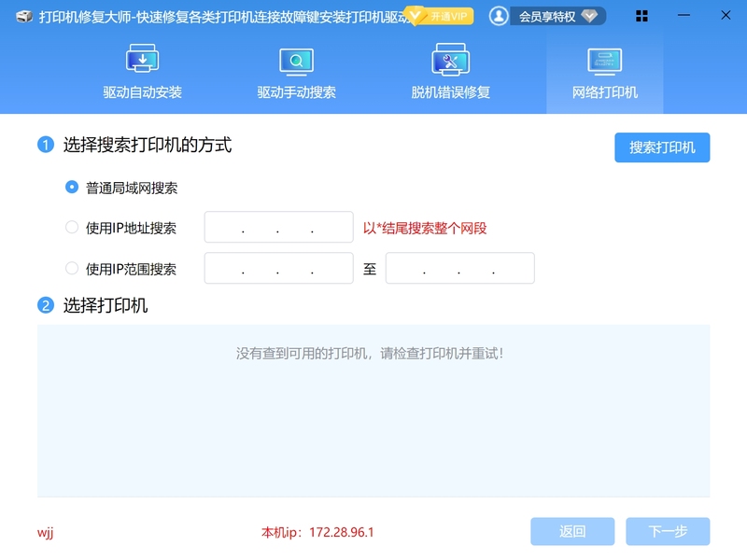Click the 下一步 button
747x560 pixels.
coord(668,531)
